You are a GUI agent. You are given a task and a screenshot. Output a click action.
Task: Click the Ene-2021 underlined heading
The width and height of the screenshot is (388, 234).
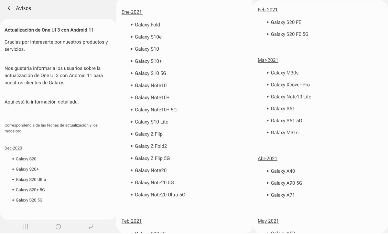(132, 12)
